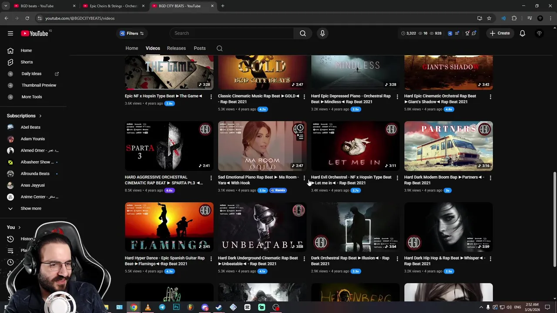
Task: Open Chrome from the Windows taskbar
Action: (x=134, y=307)
